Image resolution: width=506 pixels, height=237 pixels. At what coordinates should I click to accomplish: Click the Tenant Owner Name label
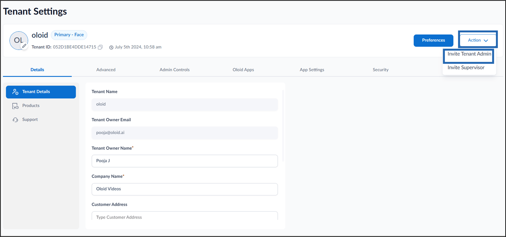pyautogui.click(x=112, y=148)
